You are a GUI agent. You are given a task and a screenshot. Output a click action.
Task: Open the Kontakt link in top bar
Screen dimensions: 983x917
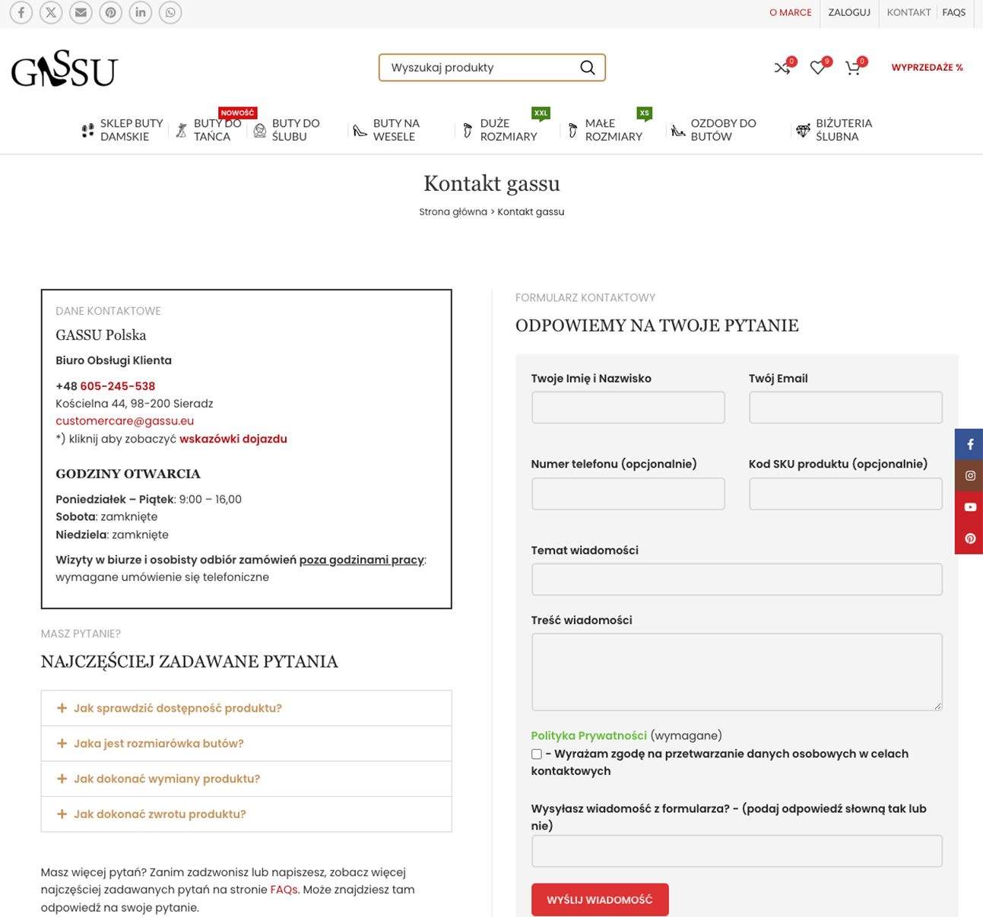908,13
